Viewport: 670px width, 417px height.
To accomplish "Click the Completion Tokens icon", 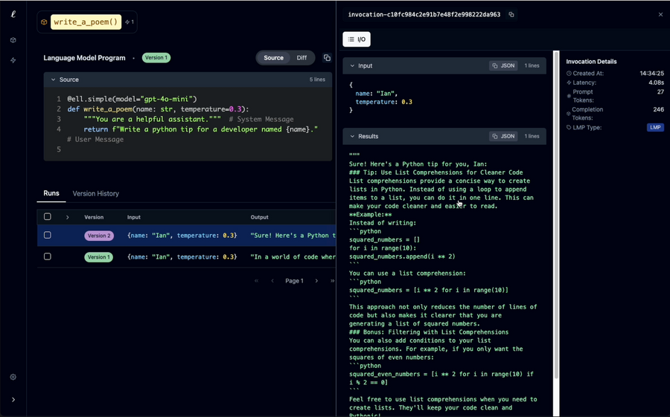I will (569, 114).
